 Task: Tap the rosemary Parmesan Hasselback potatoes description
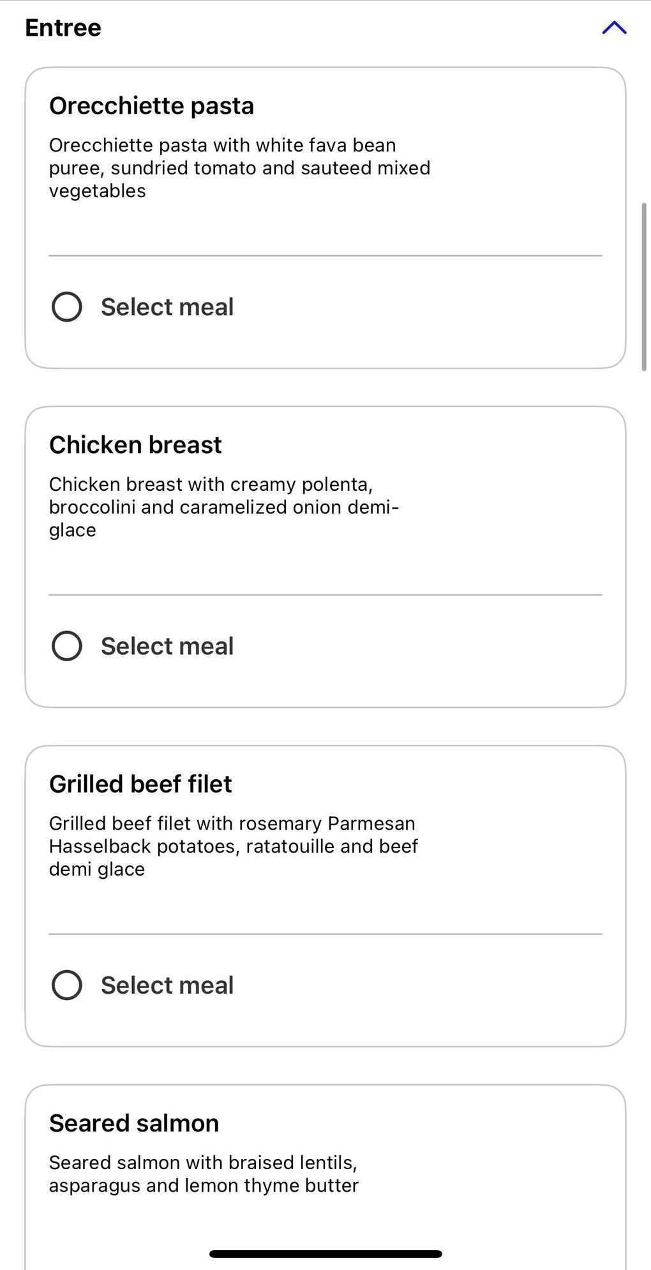(233, 846)
